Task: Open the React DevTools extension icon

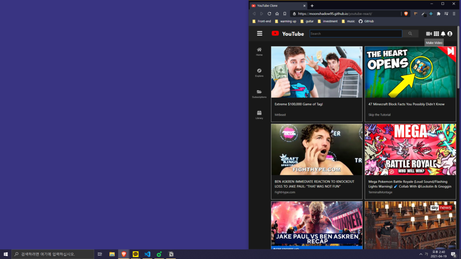Action: [431, 13]
